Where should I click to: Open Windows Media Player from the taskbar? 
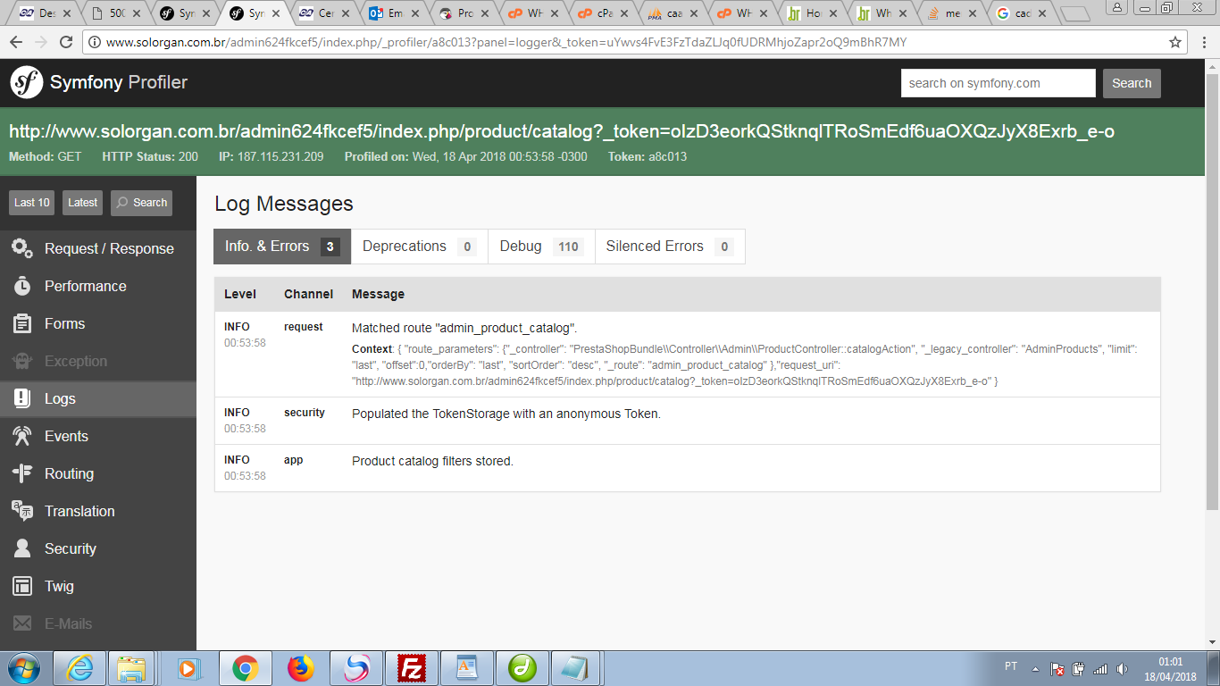pyautogui.click(x=188, y=668)
